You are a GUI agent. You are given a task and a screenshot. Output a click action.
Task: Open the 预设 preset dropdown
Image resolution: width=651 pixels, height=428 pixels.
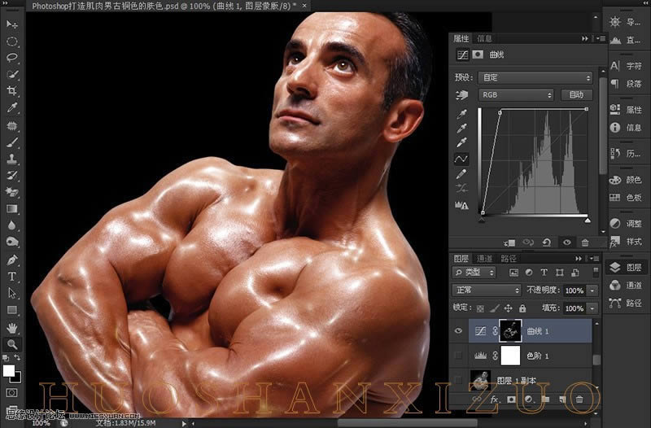point(535,78)
